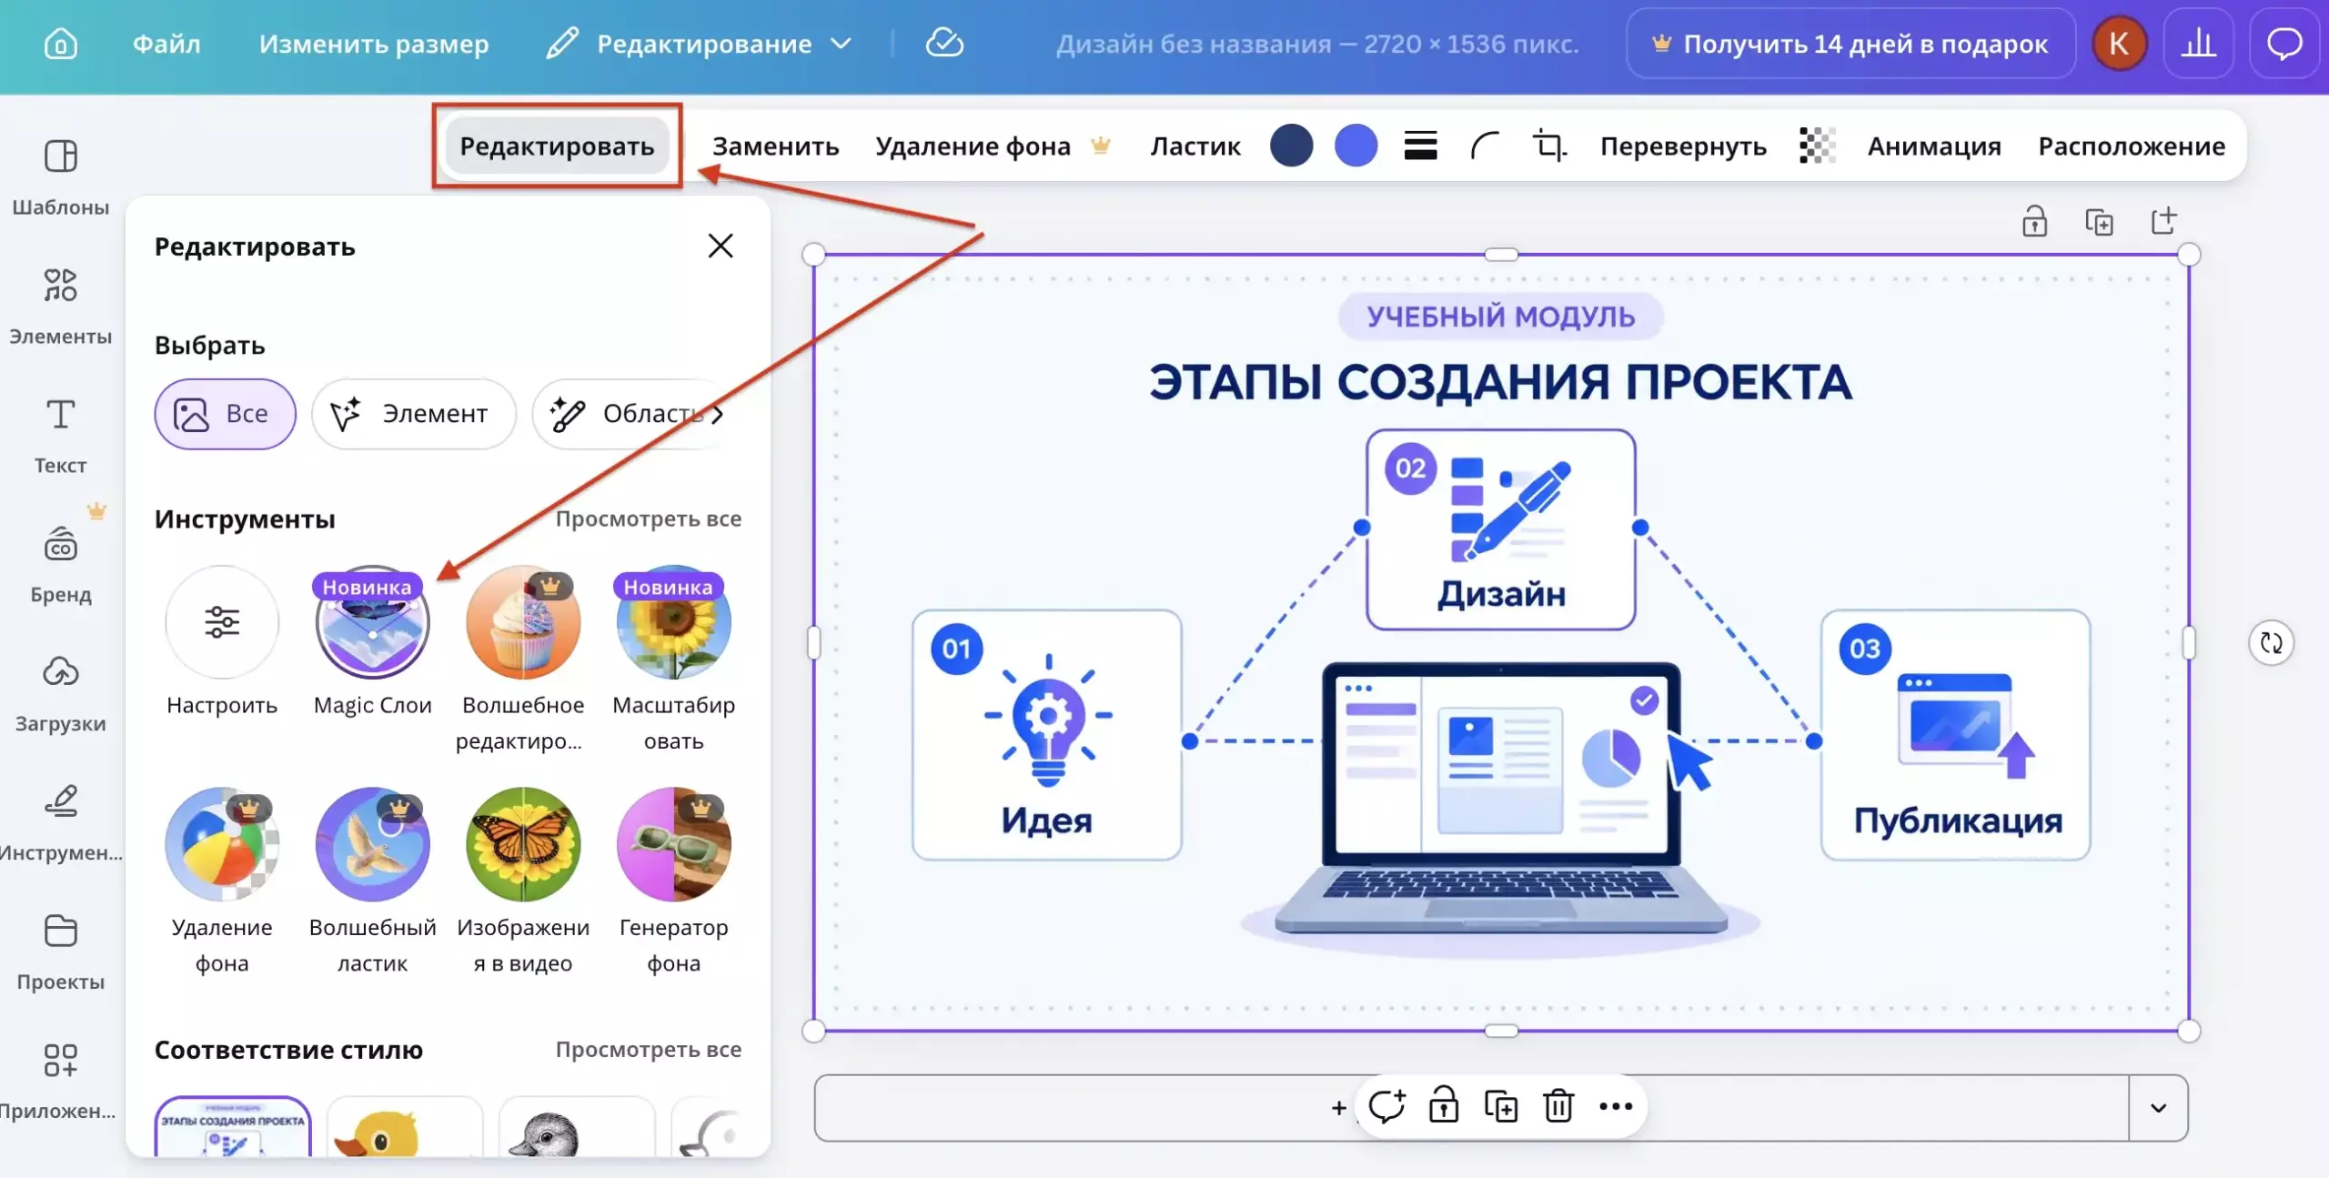Viewport: 2329px width, 1178px height.
Task: Select the Ластик tool
Action: click(1195, 146)
